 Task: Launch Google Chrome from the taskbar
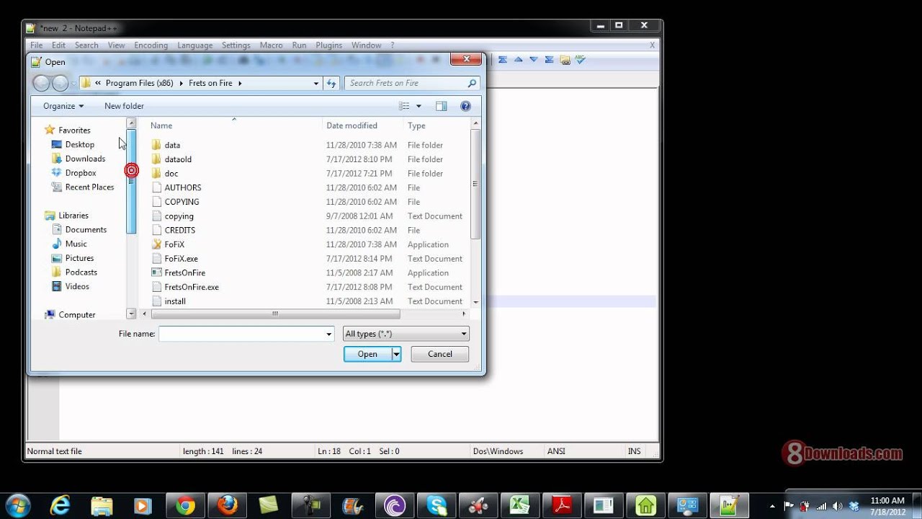pos(185,506)
